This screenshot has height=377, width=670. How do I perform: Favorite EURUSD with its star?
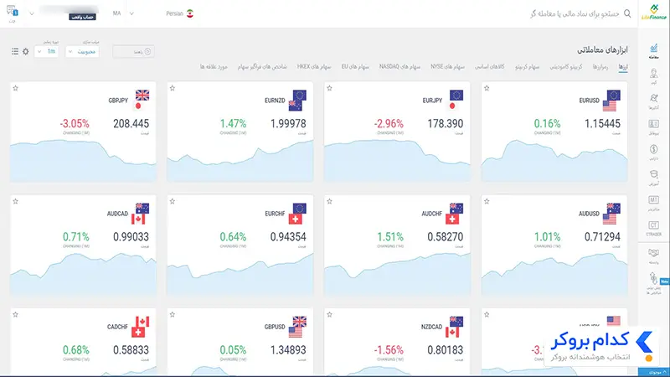pyautogui.click(x=487, y=88)
